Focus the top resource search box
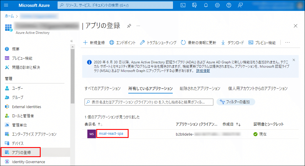 [115, 5]
